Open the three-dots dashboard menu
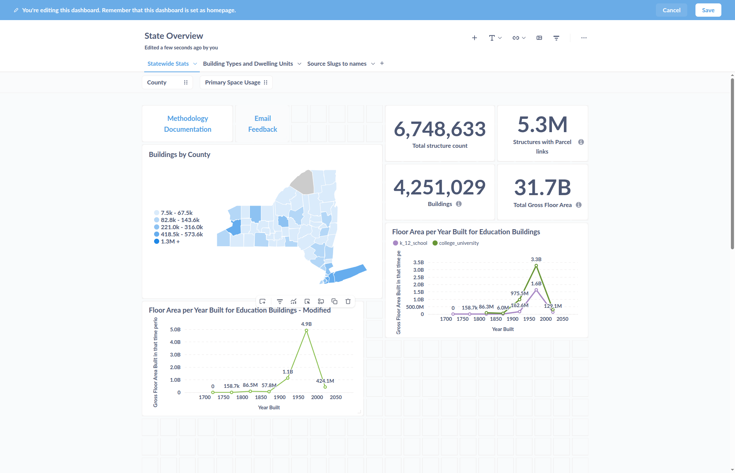 (x=584, y=38)
